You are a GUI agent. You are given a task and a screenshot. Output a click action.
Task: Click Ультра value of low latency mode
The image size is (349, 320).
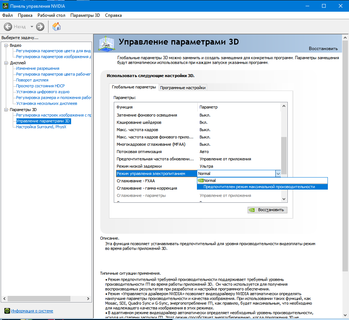tap(206, 166)
